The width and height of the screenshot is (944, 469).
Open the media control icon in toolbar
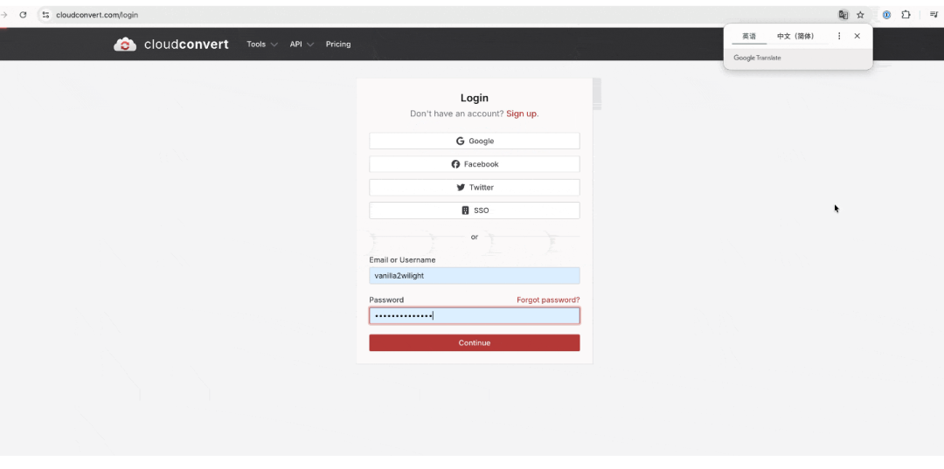pos(934,15)
